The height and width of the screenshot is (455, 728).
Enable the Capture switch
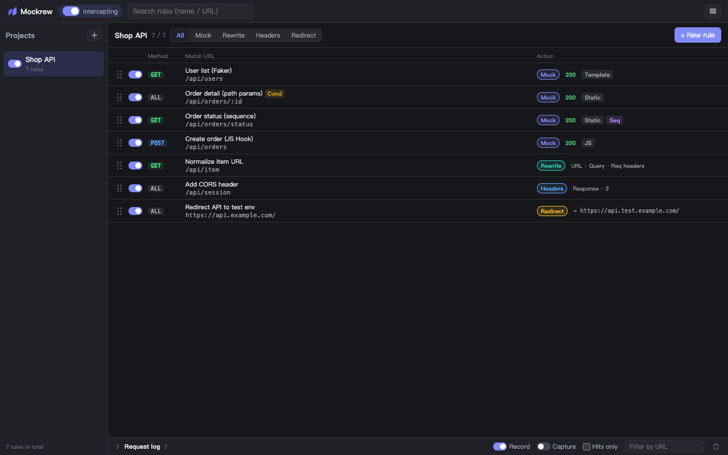tap(544, 446)
